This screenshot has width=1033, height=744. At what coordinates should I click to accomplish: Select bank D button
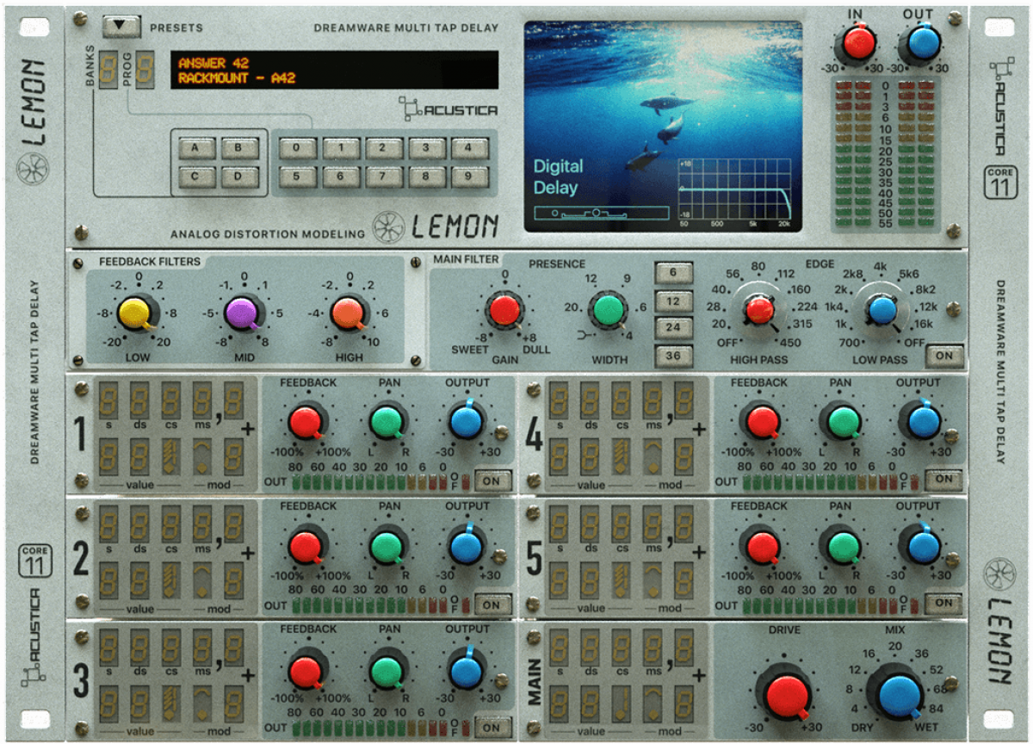click(239, 177)
